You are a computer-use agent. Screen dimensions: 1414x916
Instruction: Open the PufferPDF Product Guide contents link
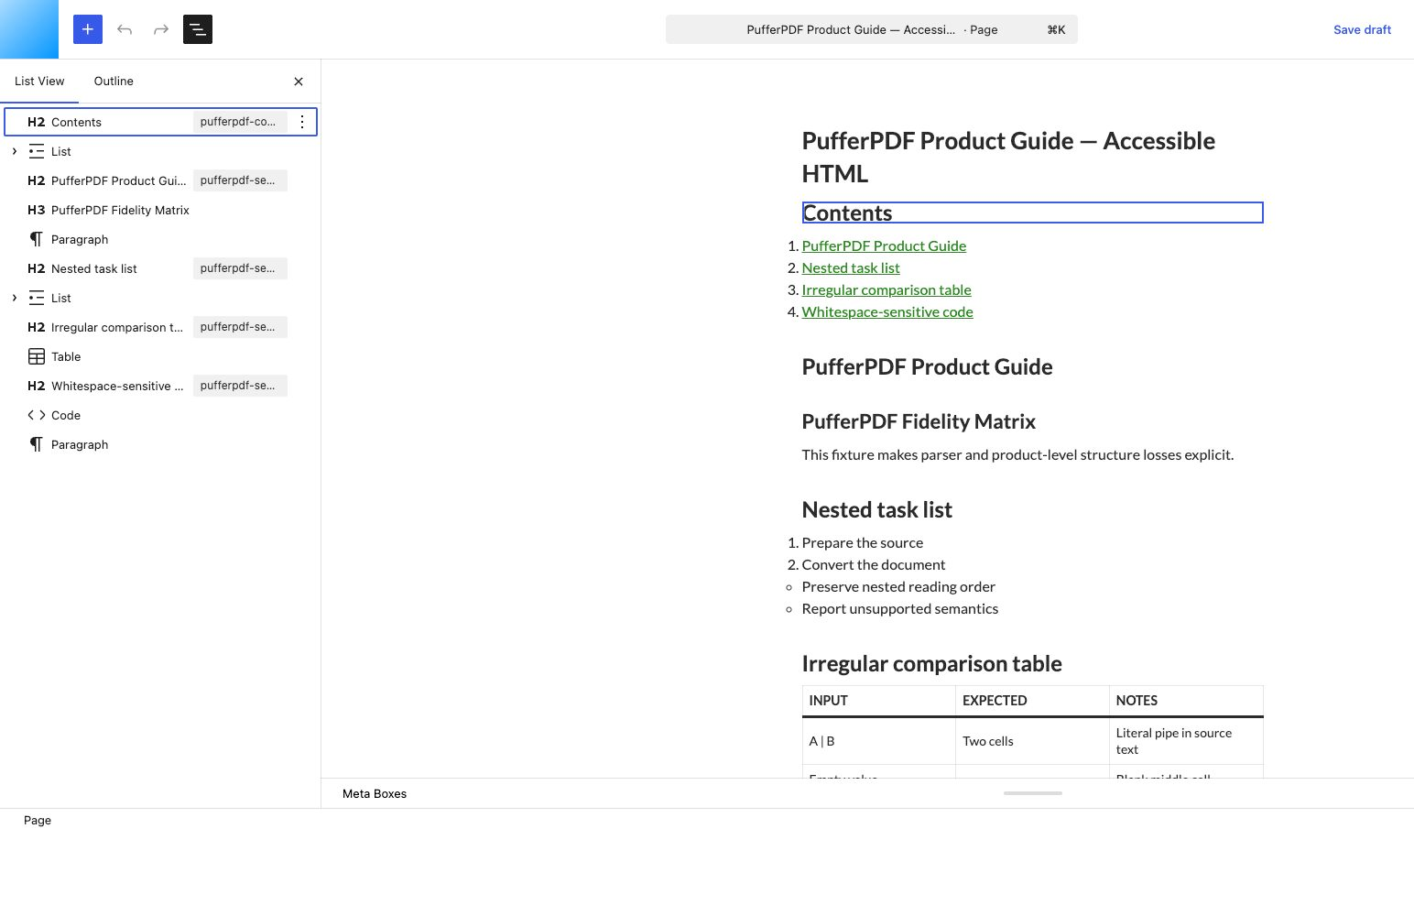(x=884, y=245)
